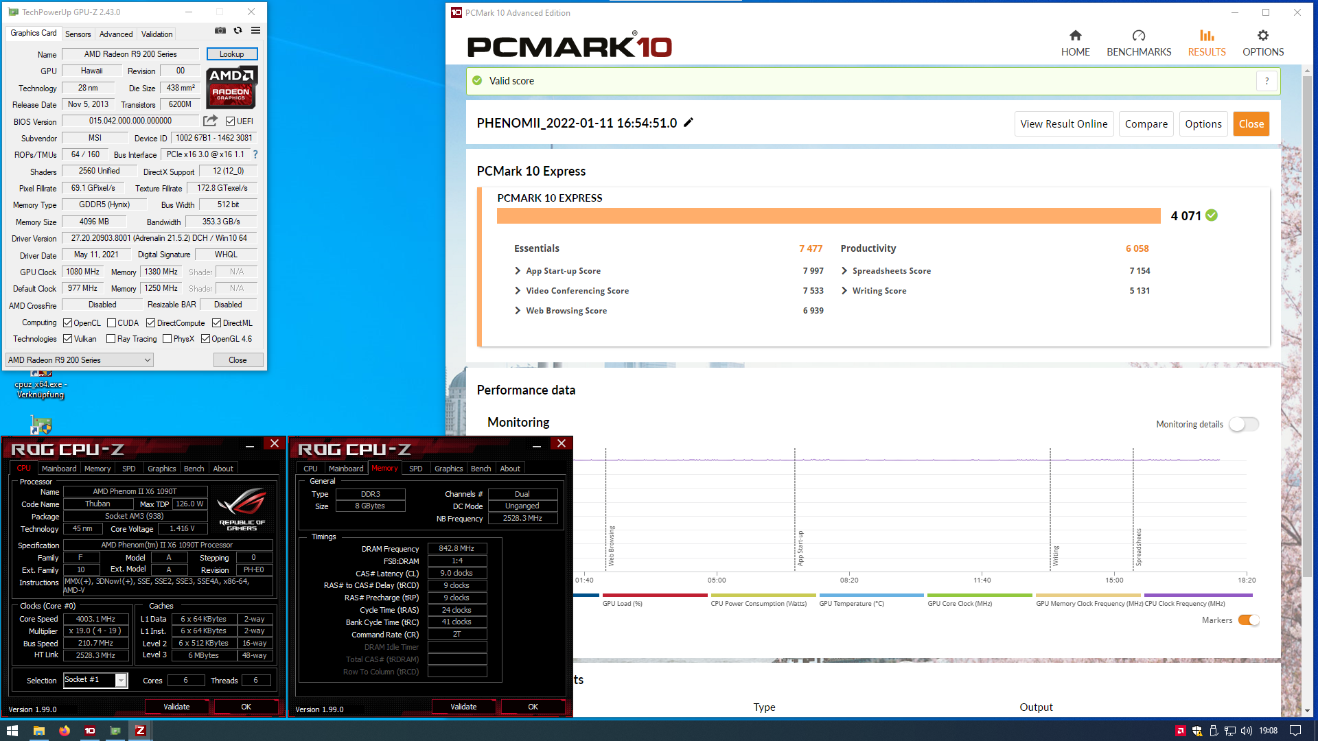Click the orange Close button in PCMark
This screenshot has width=1318, height=741.
(x=1251, y=124)
